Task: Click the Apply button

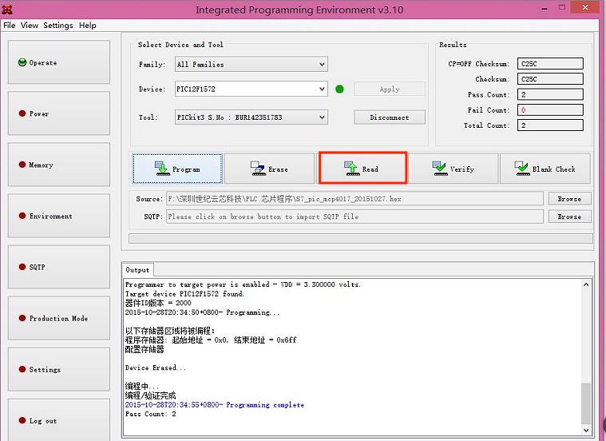Action: point(390,89)
